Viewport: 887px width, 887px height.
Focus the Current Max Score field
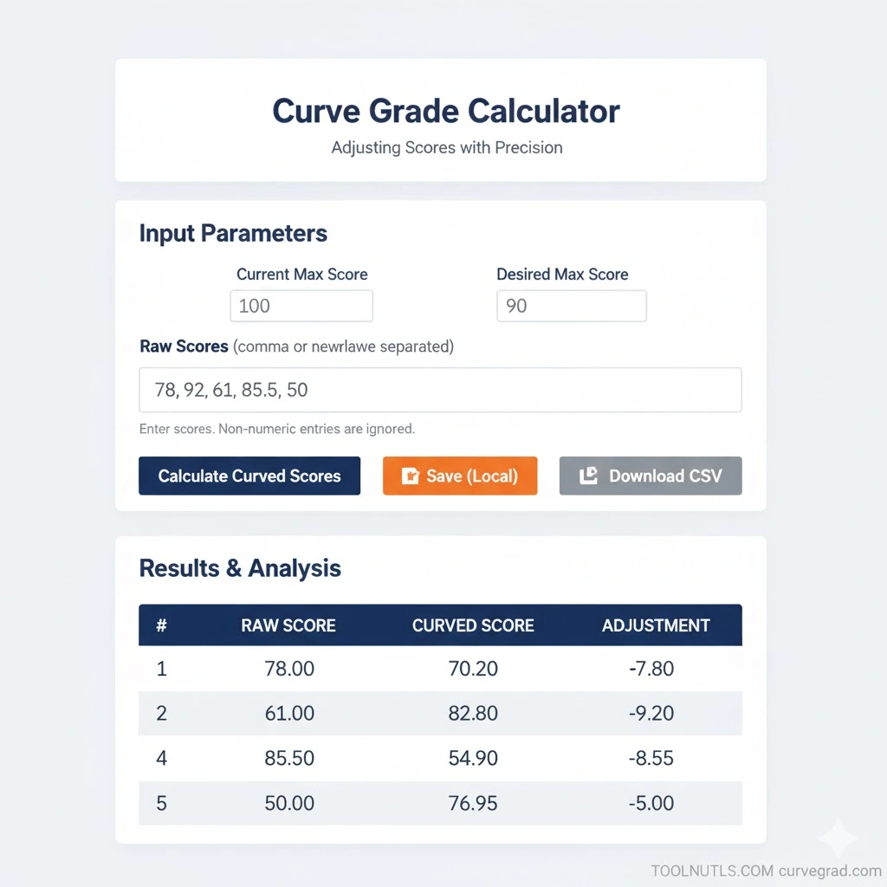coord(301,306)
